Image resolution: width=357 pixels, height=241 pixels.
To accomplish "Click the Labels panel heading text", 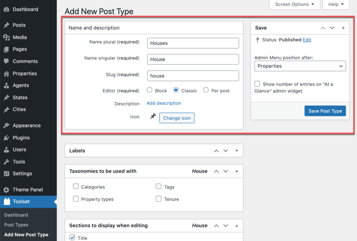I will [x=77, y=151].
